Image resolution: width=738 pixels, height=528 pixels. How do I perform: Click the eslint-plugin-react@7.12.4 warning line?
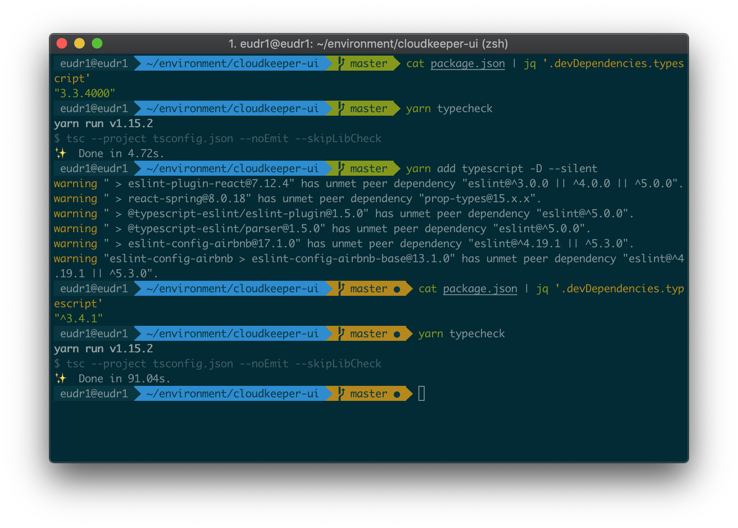pos(369,184)
